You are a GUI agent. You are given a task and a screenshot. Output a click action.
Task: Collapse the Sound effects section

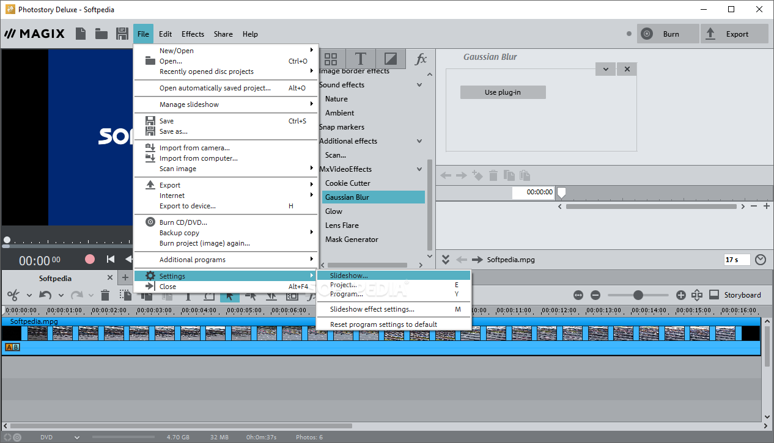point(419,85)
